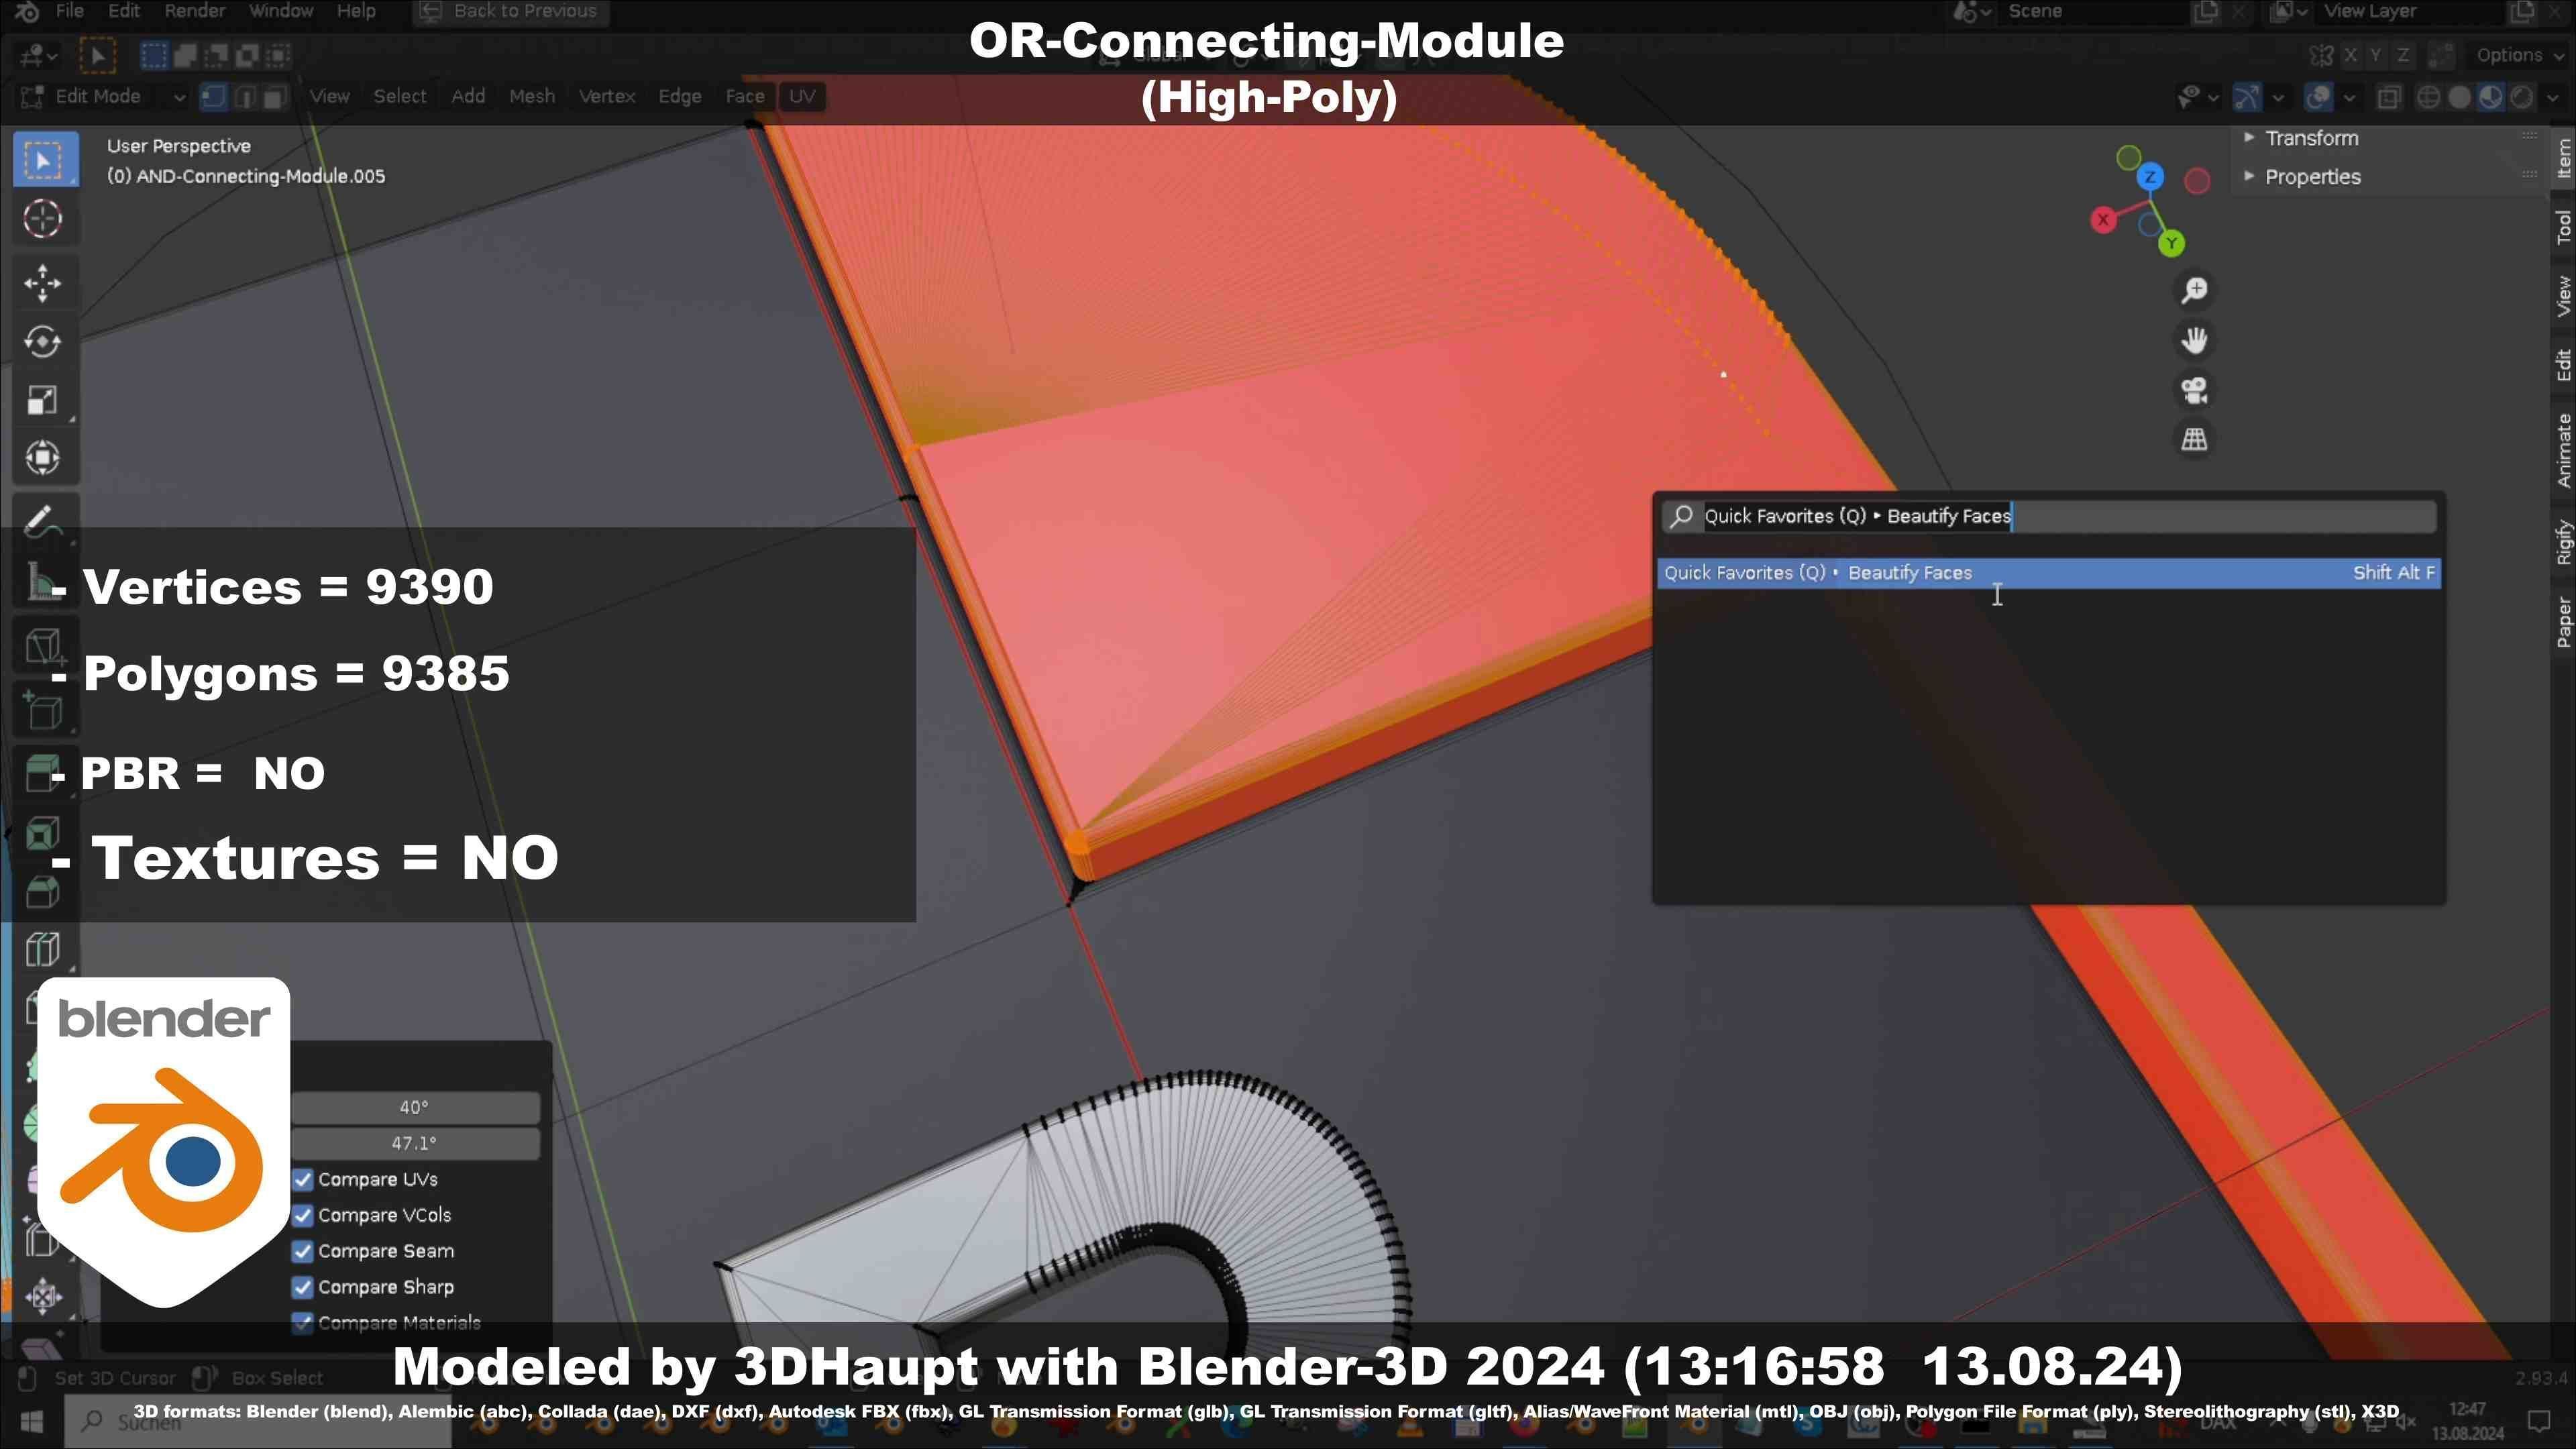The image size is (2576, 1449).
Task: Adjust the 47.1° angle slider
Action: click(414, 1143)
